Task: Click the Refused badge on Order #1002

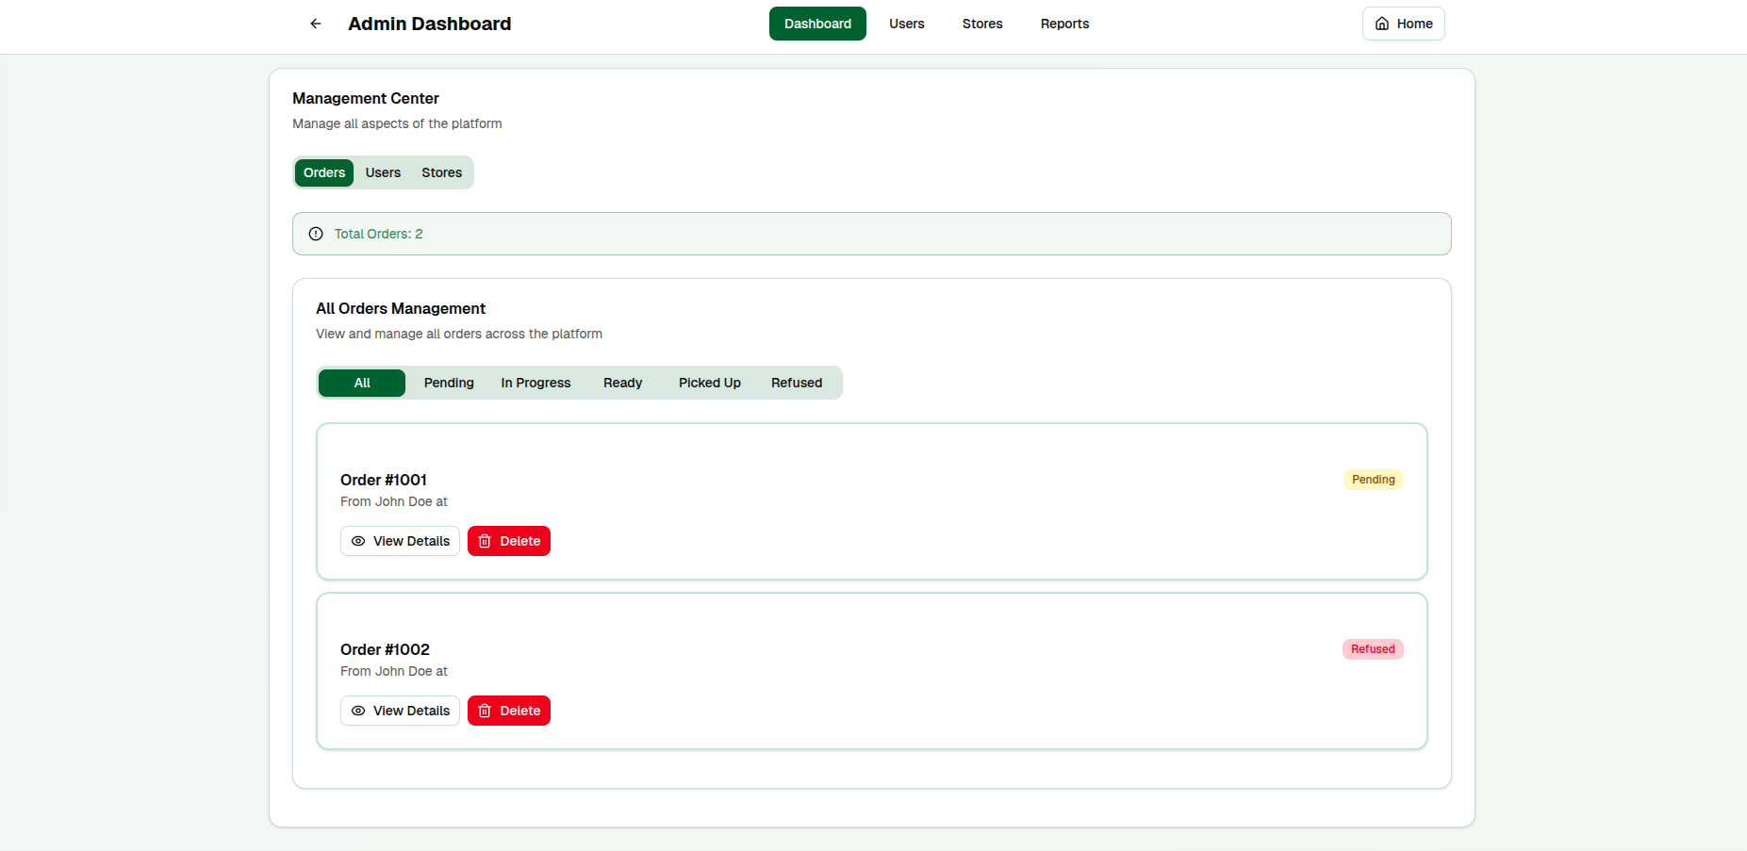Action: pos(1373,649)
